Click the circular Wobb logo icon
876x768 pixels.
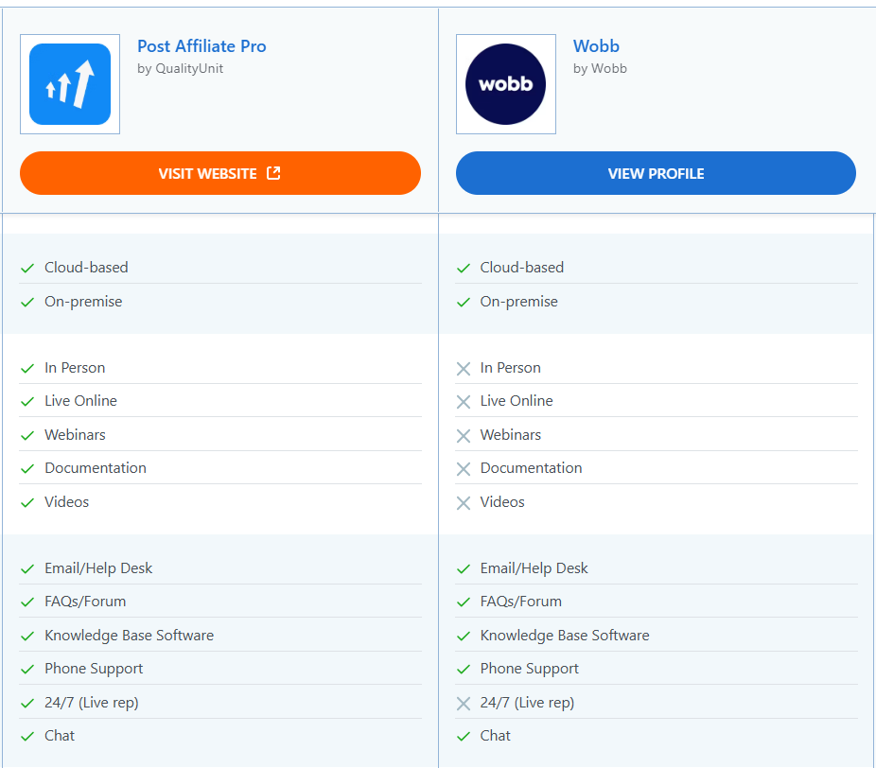(x=505, y=84)
